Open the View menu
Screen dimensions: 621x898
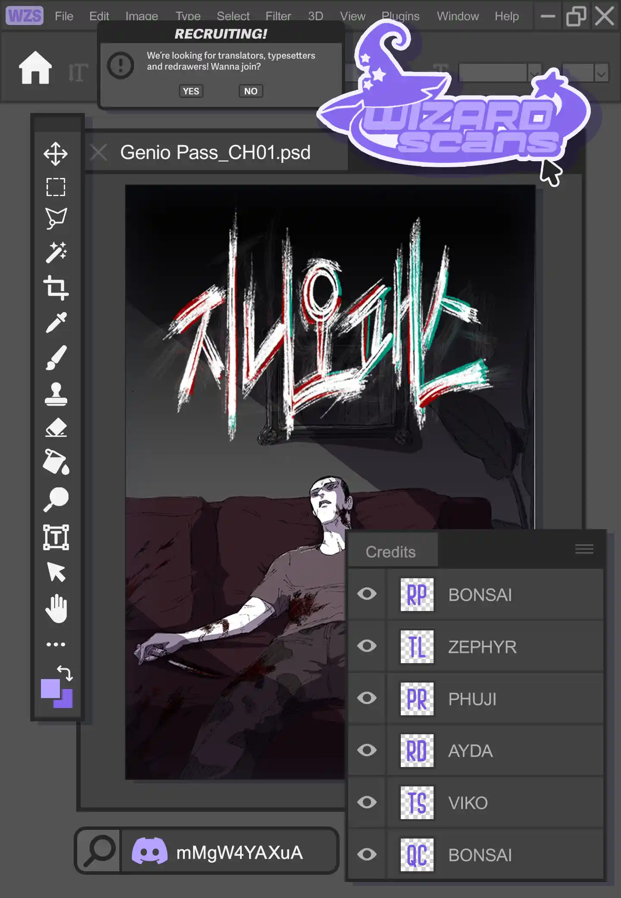point(353,16)
